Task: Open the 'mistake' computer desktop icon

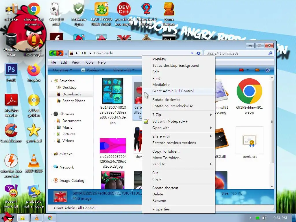Action: tap(11, 11)
